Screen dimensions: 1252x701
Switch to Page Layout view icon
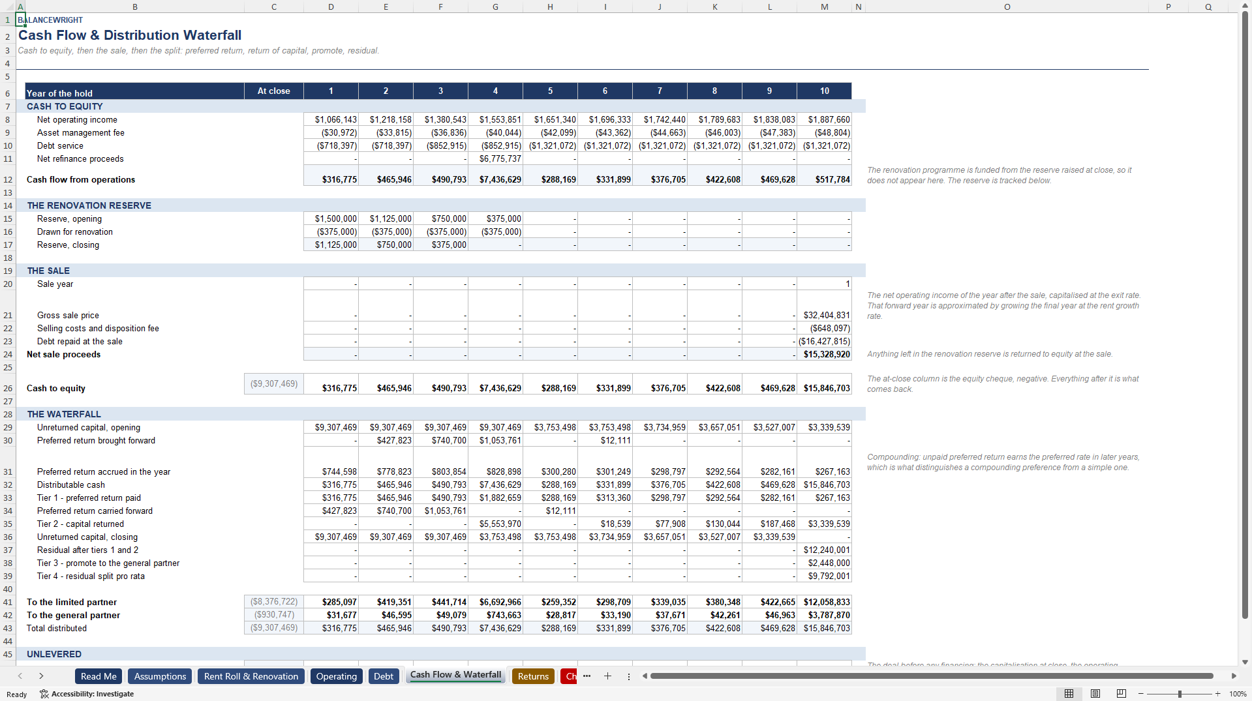pos(1095,694)
